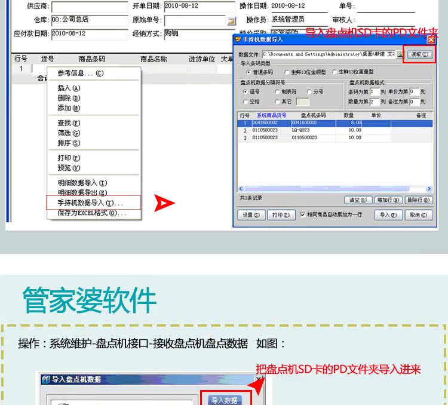448x405 pixels.
Task: Click the right arrow of the table's horizontal scrollbar
Action: (x=429, y=189)
